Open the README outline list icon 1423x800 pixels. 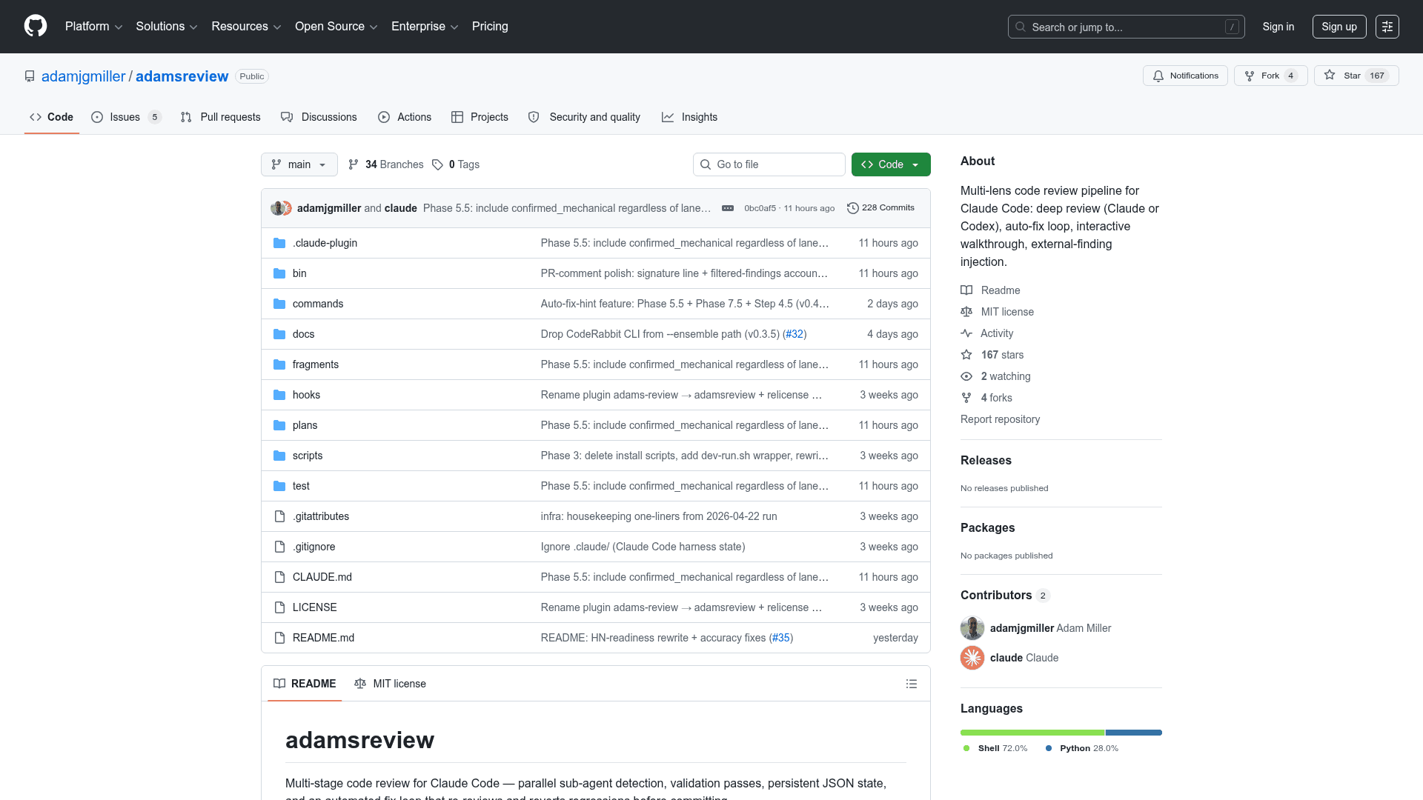coord(912,684)
